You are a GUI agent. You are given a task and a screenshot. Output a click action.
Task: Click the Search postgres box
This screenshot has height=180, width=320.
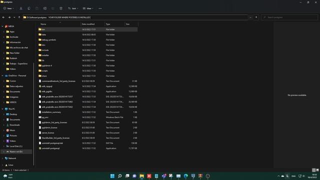[x=289, y=17]
